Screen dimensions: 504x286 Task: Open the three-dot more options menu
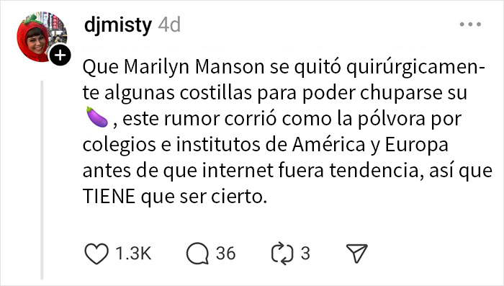point(470,24)
